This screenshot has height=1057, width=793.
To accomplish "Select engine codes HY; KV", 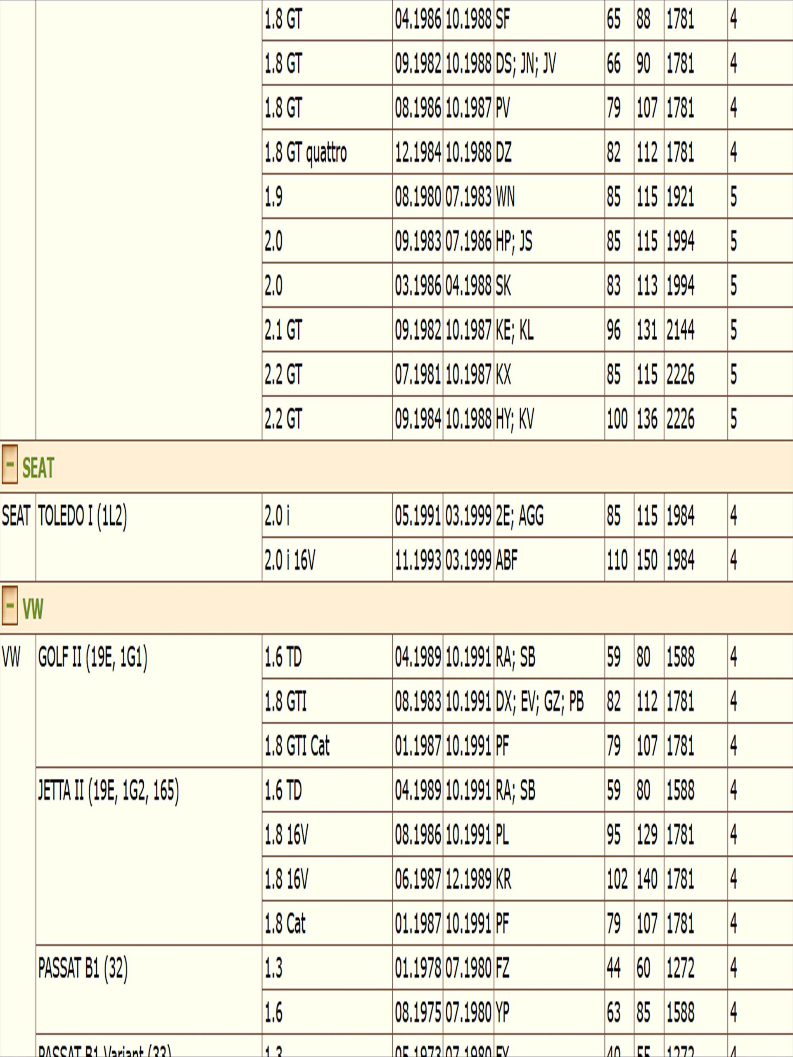I will point(549,419).
